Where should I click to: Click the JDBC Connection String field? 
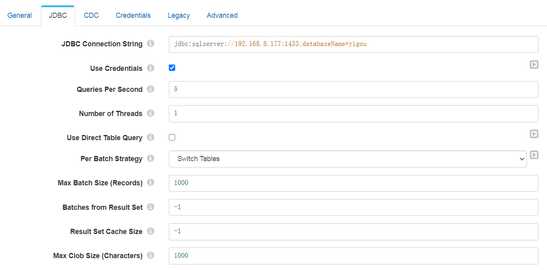coord(353,44)
